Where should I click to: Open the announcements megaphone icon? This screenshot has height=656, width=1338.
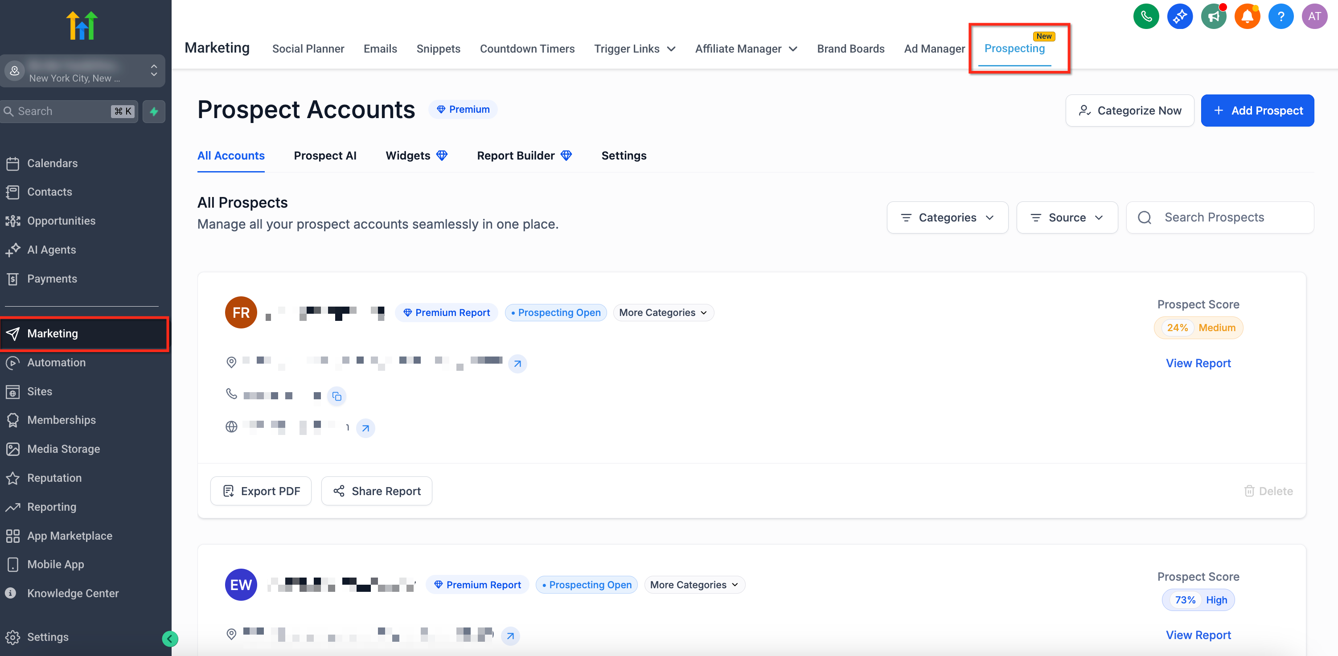pyautogui.click(x=1213, y=16)
